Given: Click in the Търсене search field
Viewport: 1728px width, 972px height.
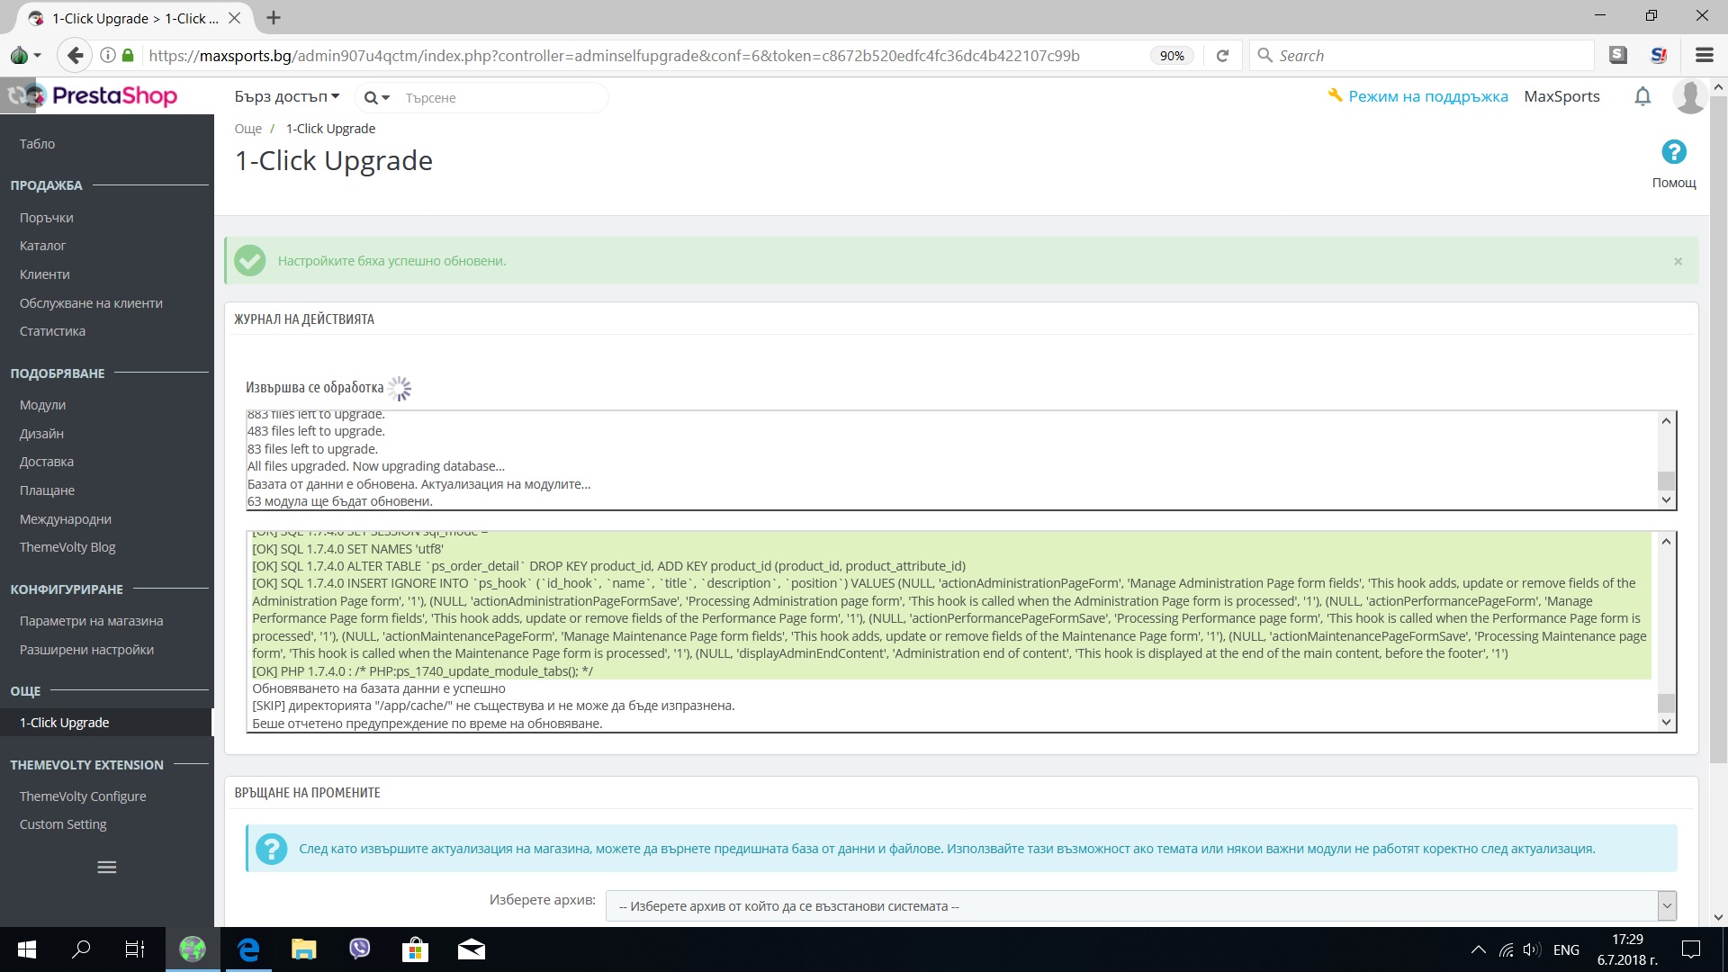Looking at the screenshot, I should 499,97.
